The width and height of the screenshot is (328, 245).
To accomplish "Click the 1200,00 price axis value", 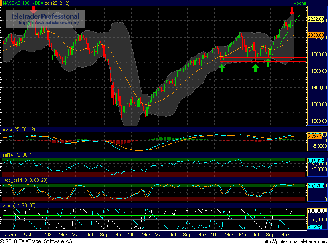I will click(x=319, y=104).
